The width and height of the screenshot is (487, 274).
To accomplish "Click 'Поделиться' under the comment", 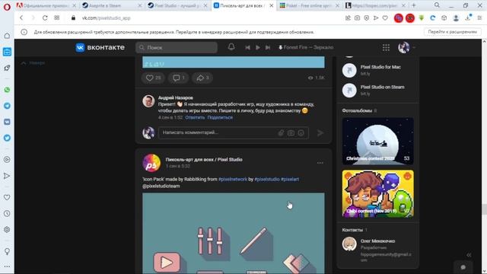I will 220,117.
